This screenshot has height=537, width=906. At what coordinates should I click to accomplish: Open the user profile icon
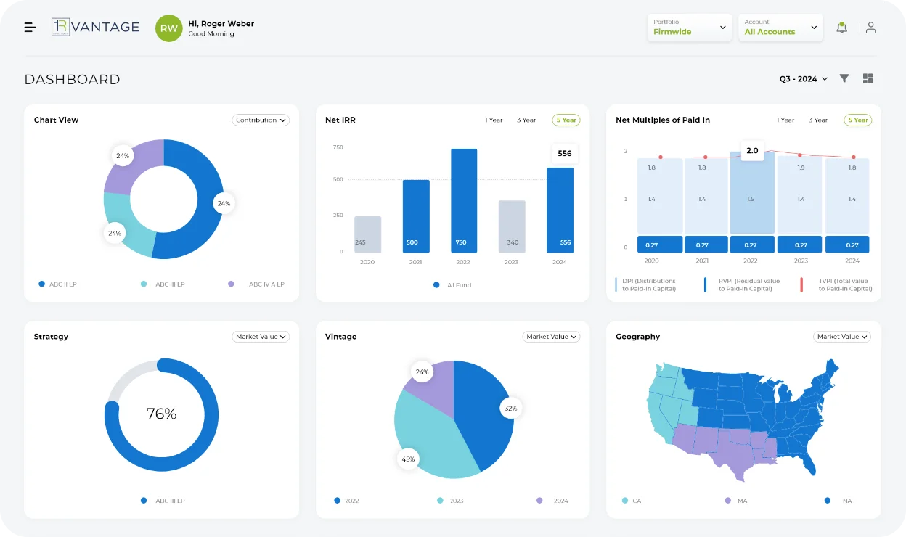871,28
